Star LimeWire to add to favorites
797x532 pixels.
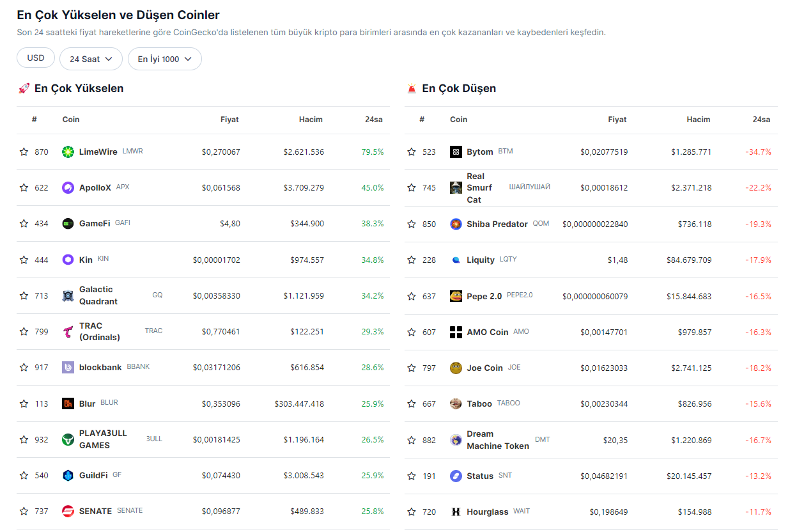(x=24, y=152)
